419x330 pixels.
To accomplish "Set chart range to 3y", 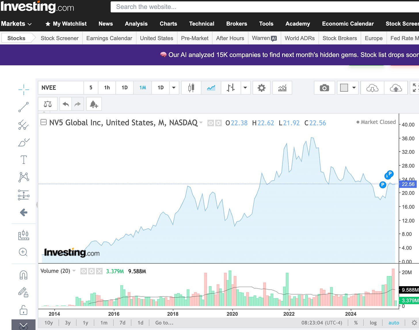I will point(68,323).
